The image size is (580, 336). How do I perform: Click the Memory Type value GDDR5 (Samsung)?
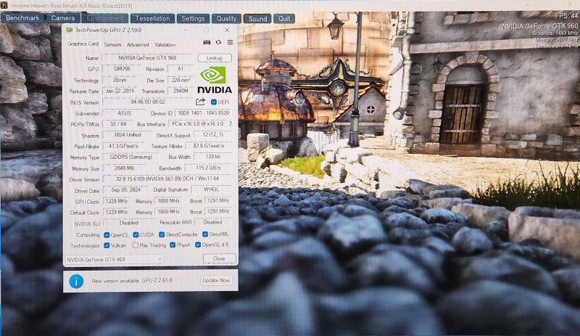[131, 157]
